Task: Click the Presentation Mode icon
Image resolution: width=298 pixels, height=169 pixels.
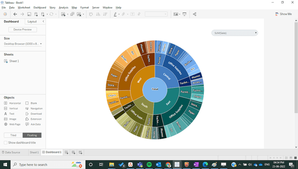Action: coord(184,14)
